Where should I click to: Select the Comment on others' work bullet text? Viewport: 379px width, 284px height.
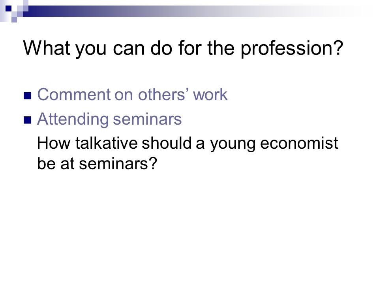[132, 94]
